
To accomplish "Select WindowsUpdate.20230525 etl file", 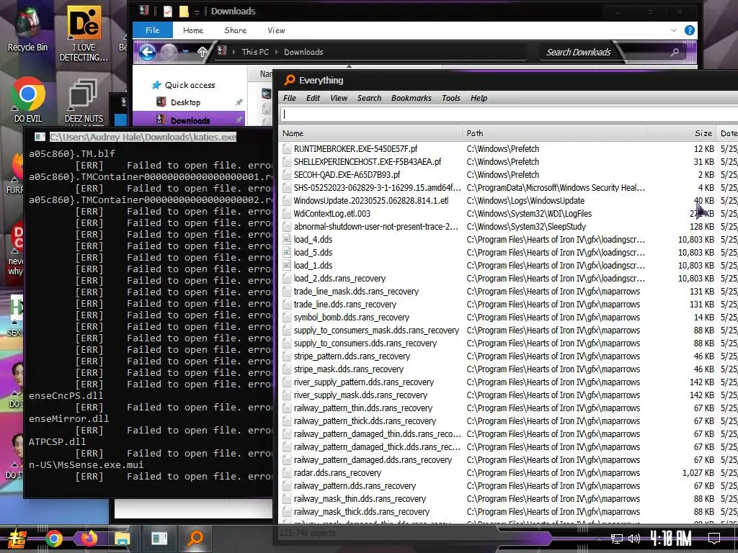I will click(371, 200).
